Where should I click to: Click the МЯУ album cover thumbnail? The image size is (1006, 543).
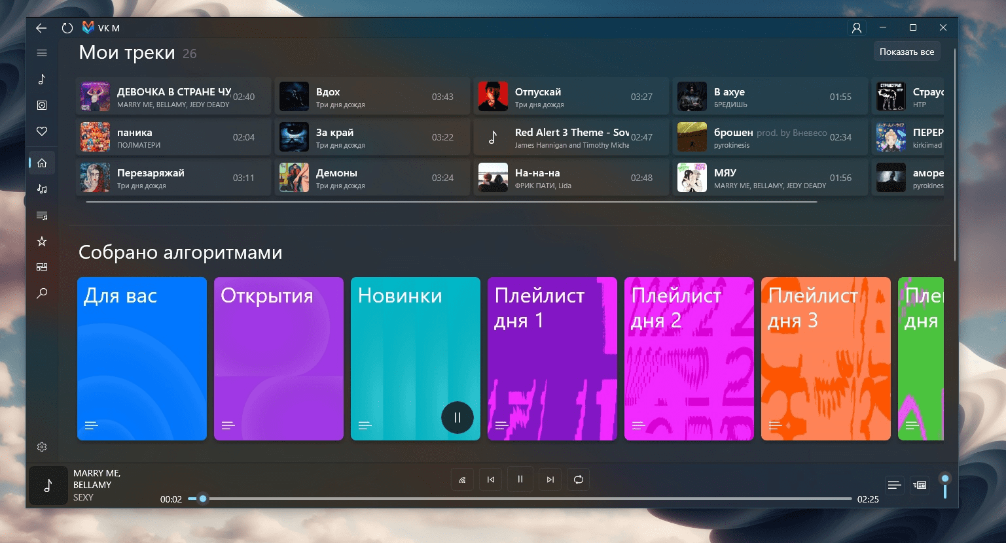click(692, 178)
